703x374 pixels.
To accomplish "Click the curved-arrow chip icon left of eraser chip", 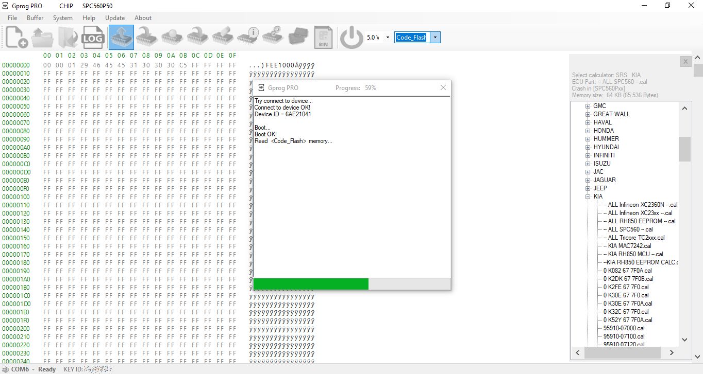I will [x=197, y=38].
